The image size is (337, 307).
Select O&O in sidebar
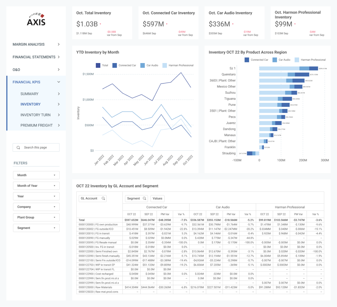[16, 70]
